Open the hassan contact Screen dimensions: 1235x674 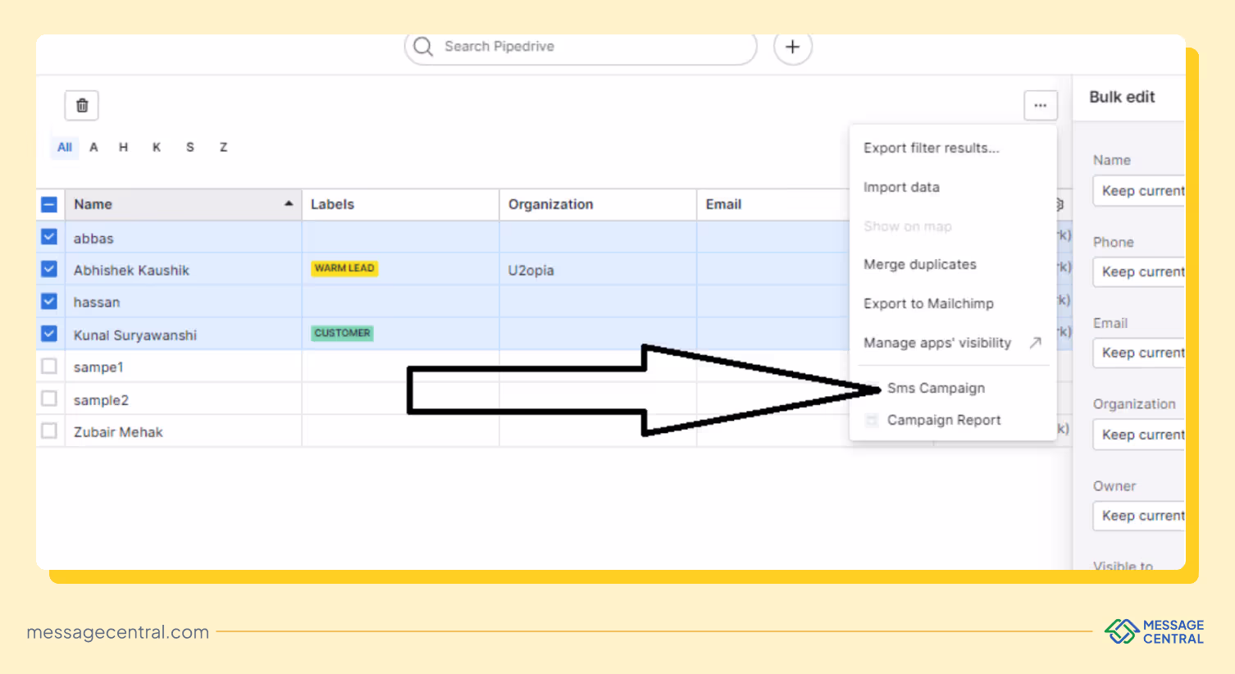click(x=97, y=303)
